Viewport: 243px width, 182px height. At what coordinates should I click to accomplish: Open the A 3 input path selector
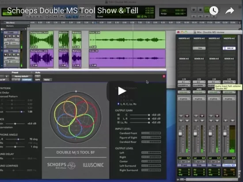(214, 82)
